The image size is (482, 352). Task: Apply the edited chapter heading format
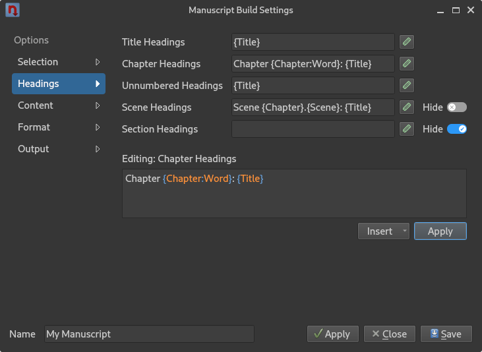(440, 231)
